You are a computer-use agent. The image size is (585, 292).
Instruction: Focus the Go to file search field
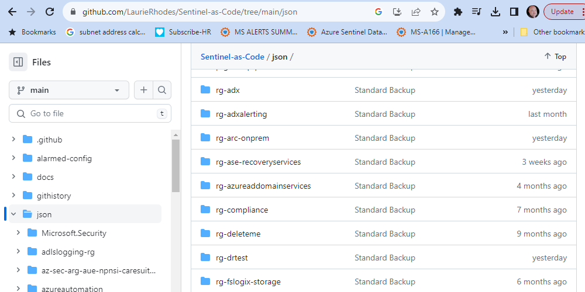click(90, 113)
